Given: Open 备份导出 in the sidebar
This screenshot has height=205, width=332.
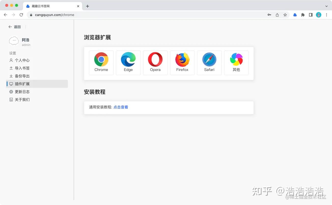Looking at the screenshot, I should tap(37, 76).
